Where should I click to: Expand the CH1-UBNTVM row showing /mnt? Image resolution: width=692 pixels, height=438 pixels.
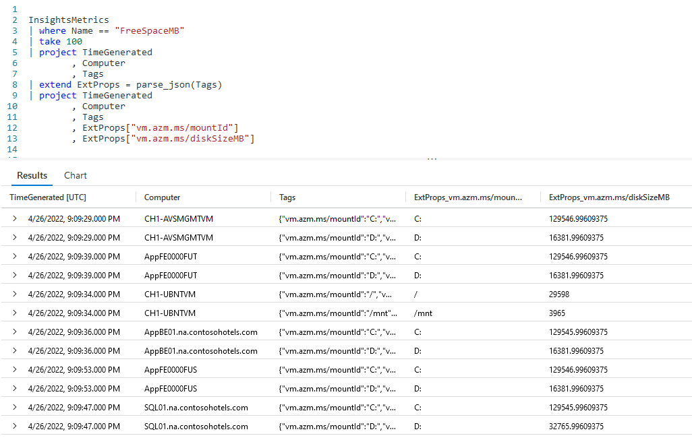click(x=14, y=313)
